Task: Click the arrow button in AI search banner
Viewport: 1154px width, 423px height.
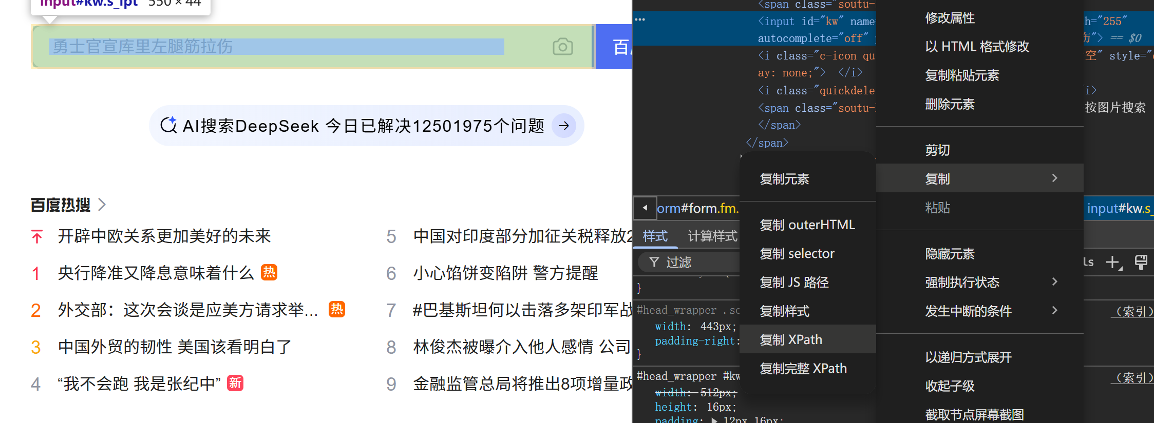Action: (564, 126)
